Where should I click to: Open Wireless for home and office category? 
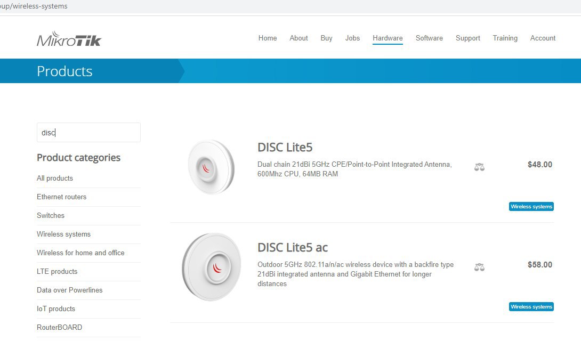(x=80, y=253)
